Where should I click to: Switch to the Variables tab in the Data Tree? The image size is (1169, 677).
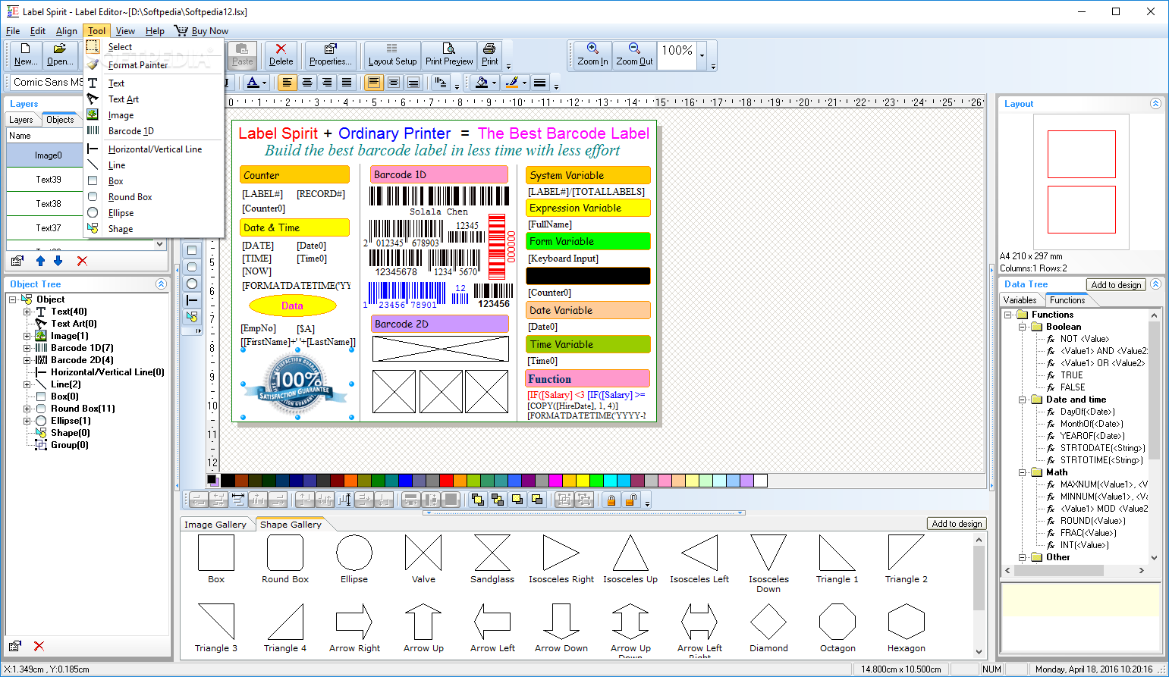[1020, 300]
